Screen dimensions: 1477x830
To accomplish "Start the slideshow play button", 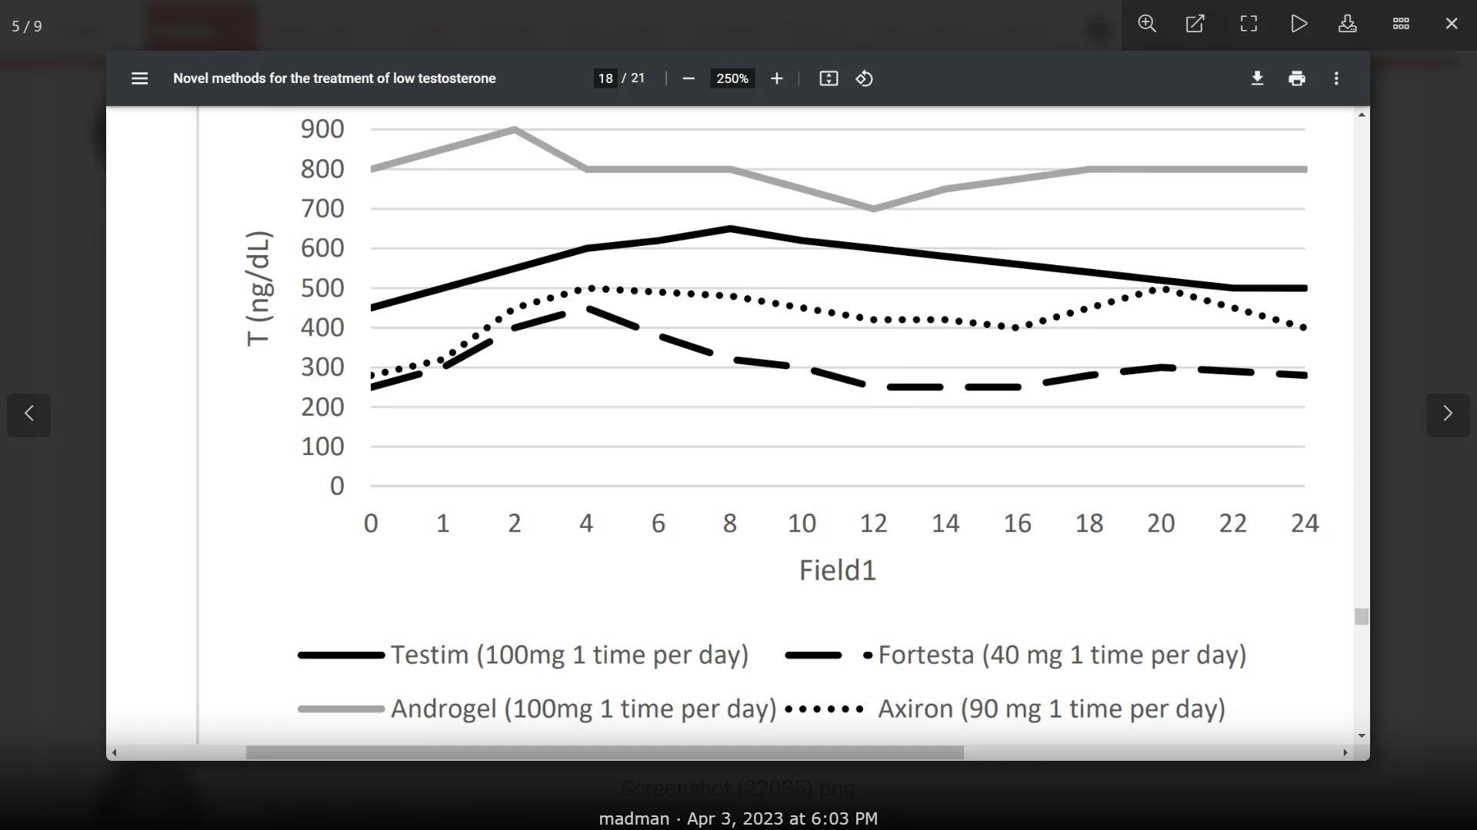I will [x=1299, y=24].
